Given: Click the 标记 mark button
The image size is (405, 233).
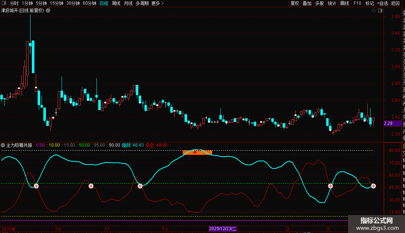Looking at the screenshot, I should click(x=370, y=4).
